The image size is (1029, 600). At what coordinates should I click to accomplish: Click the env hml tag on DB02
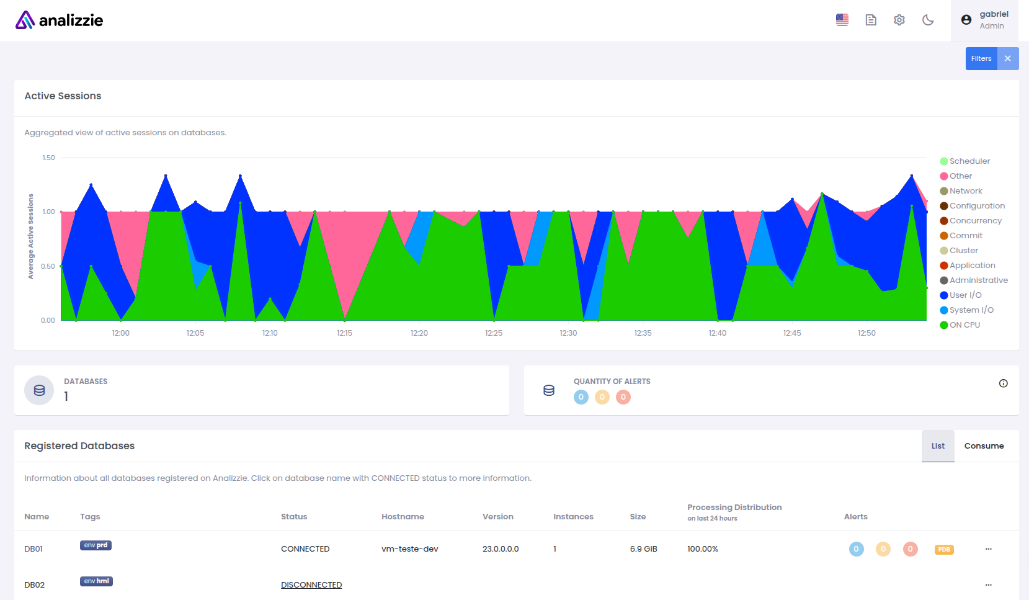(96, 581)
